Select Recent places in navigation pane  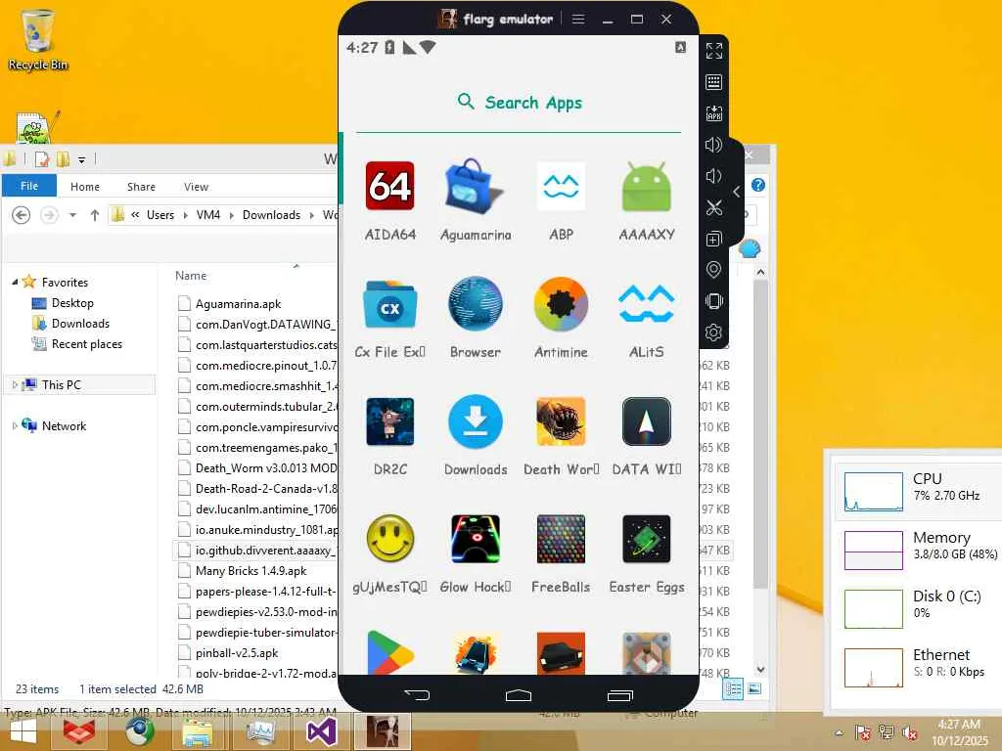[86, 343]
